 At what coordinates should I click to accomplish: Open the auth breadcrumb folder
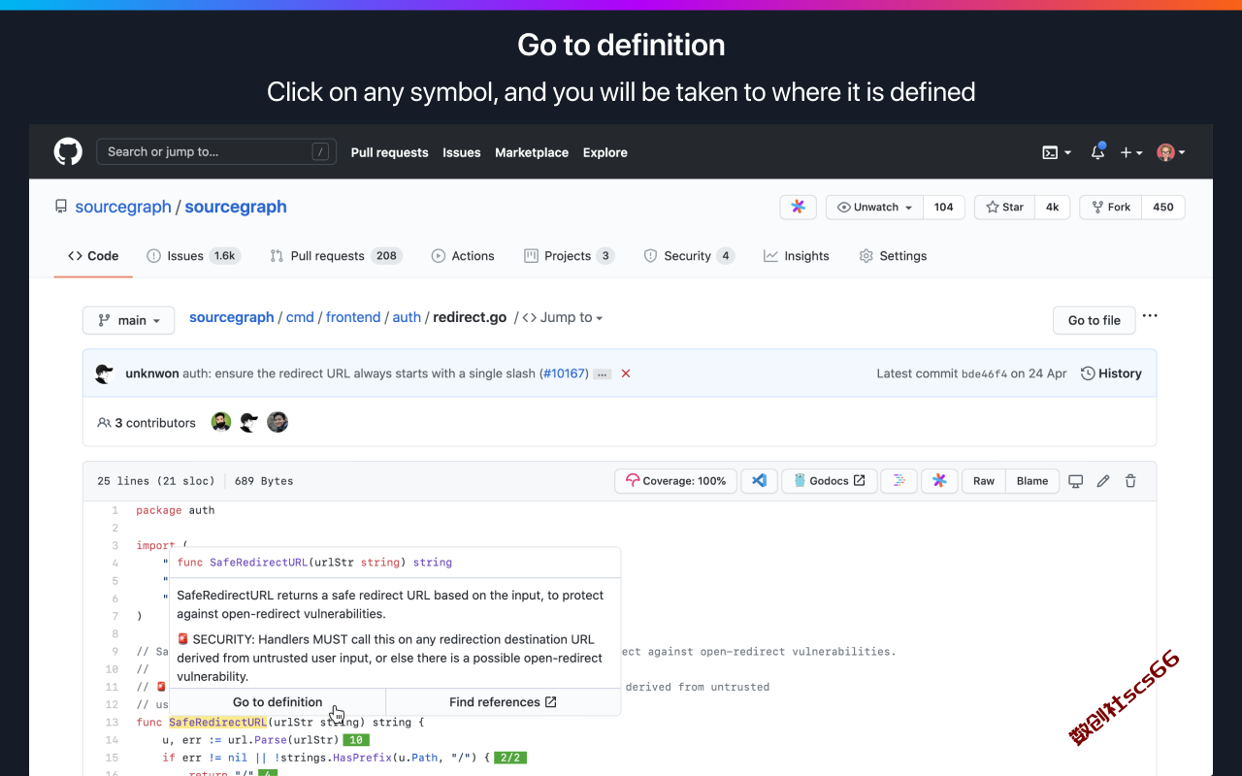pyautogui.click(x=407, y=317)
